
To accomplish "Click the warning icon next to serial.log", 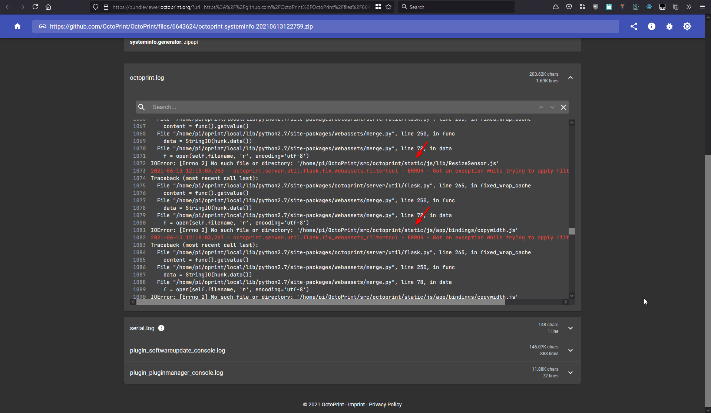I will click(x=161, y=328).
